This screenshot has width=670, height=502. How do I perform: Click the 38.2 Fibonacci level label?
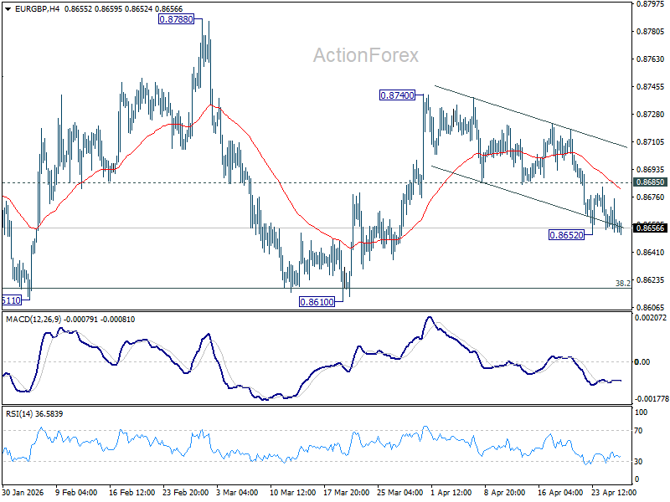[x=623, y=283]
